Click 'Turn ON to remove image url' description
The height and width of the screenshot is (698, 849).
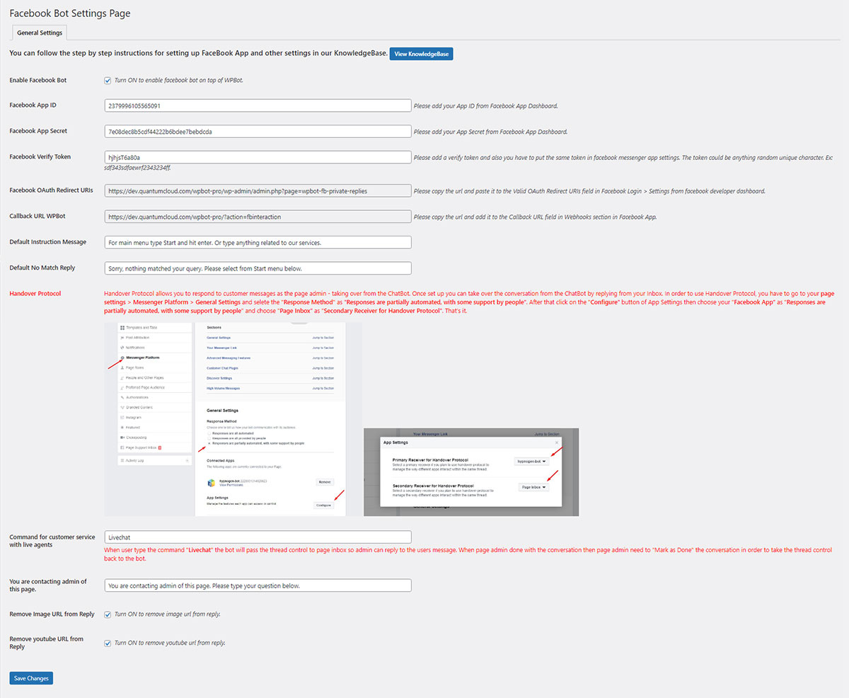pyautogui.click(x=167, y=614)
